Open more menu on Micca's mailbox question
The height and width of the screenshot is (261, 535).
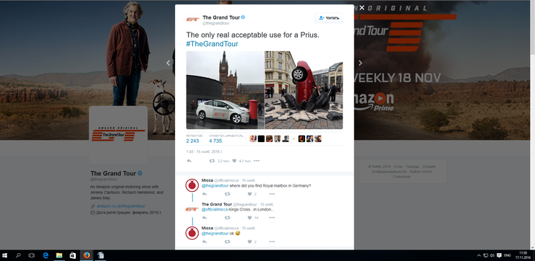pyautogui.click(x=272, y=194)
